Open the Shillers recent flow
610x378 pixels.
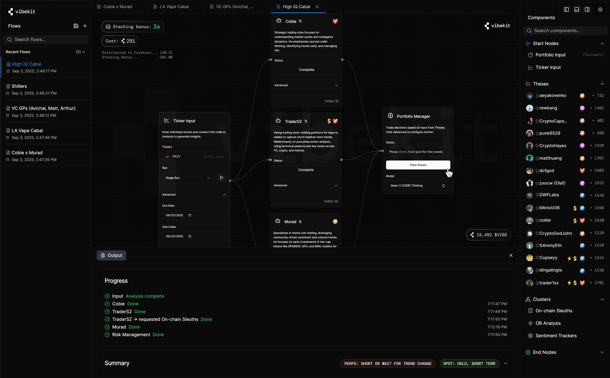click(x=19, y=86)
